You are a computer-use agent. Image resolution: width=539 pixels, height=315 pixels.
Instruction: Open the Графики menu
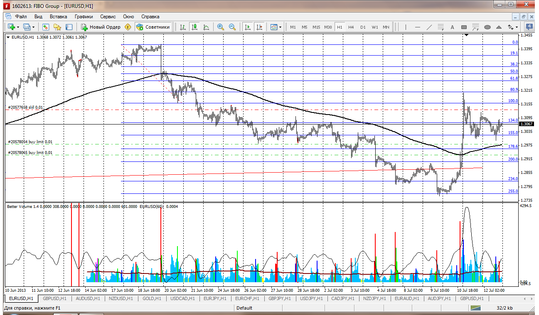click(x=84, y=17)
